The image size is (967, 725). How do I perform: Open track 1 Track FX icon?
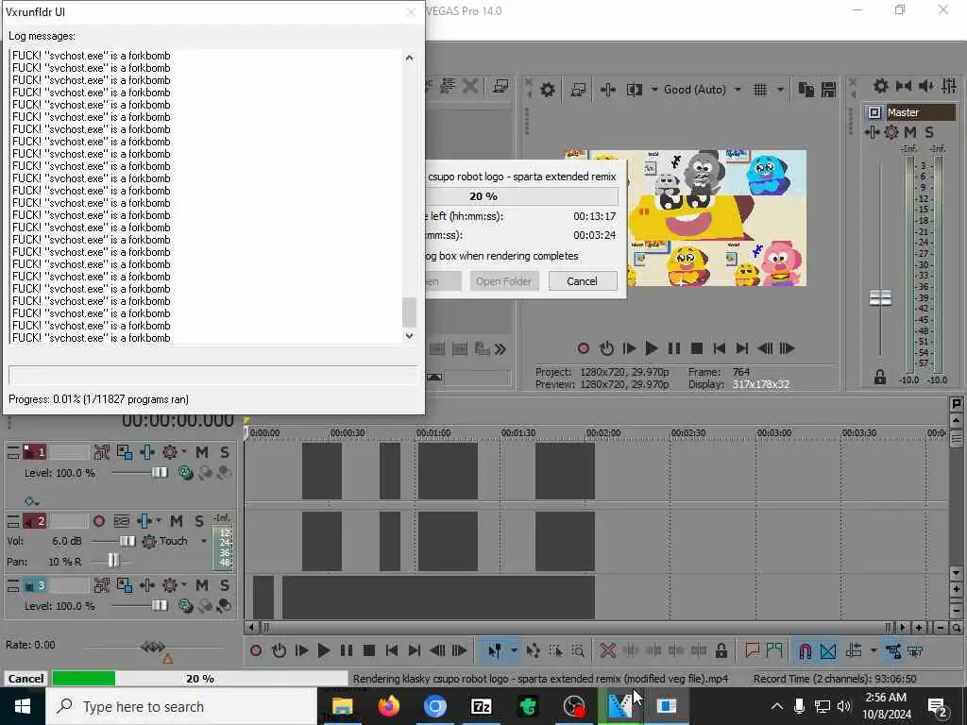coord(147,452)
